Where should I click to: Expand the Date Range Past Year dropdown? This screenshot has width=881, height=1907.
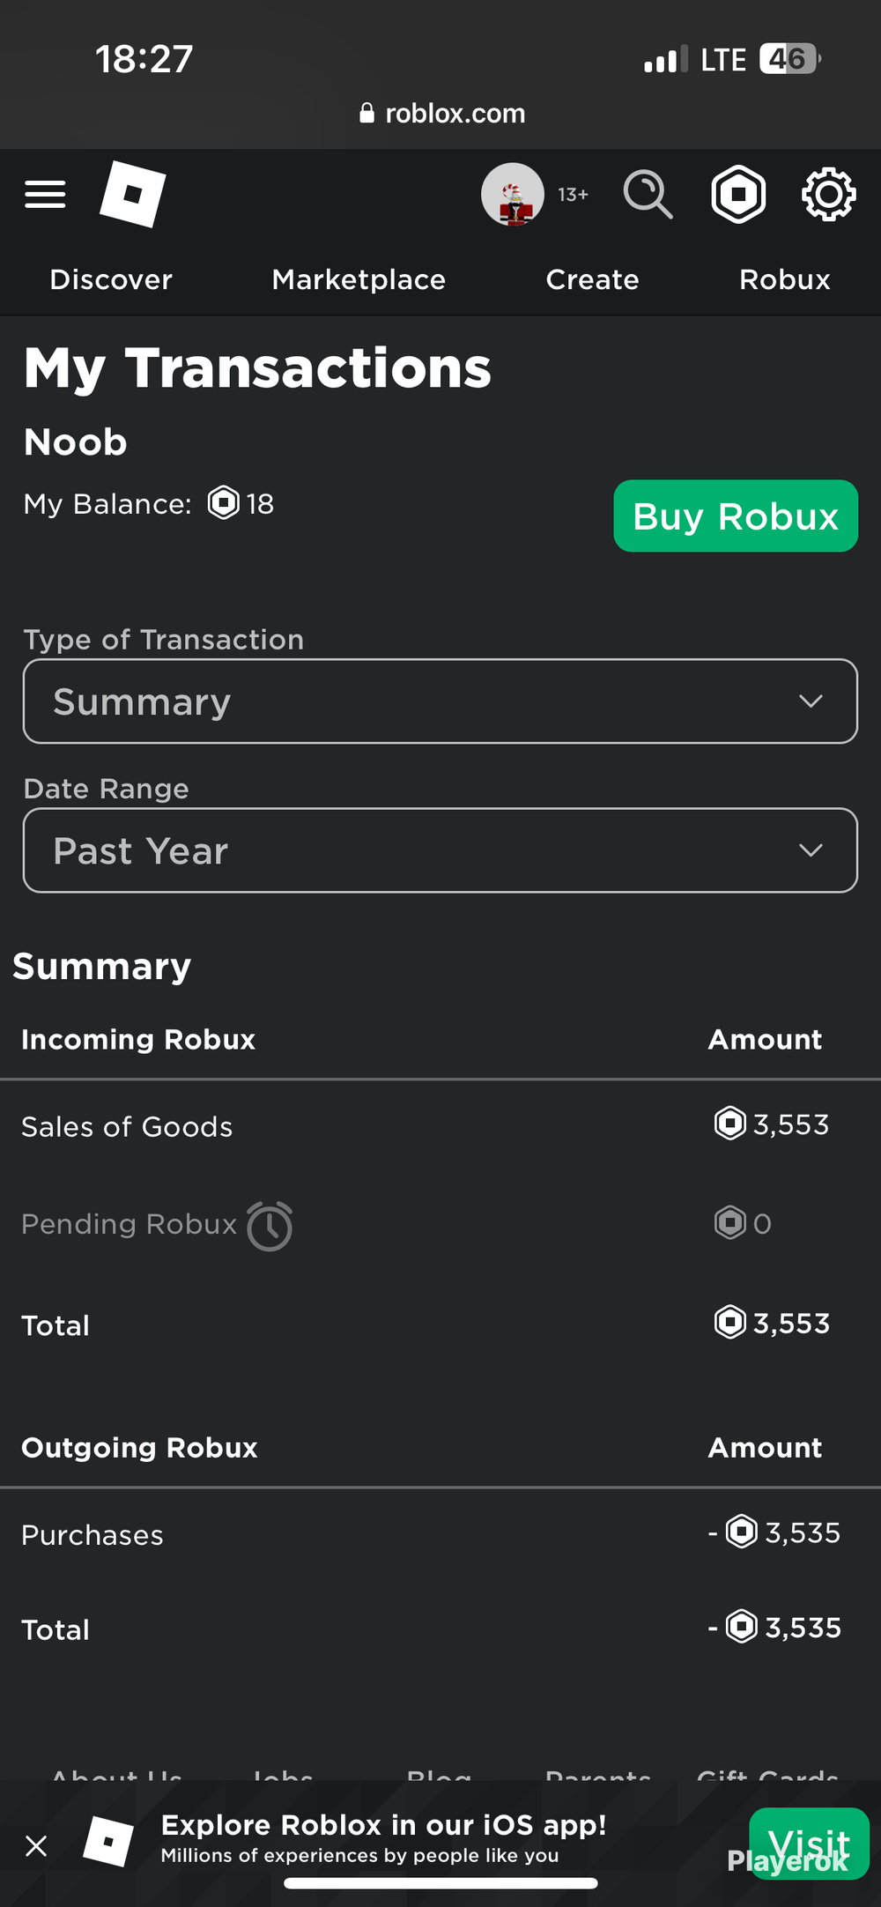440,850
